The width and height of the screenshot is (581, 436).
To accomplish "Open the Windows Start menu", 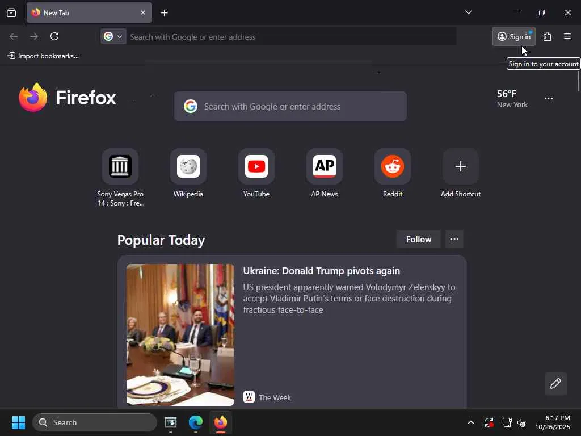I will pyautogui.click(x=18, y=422).
